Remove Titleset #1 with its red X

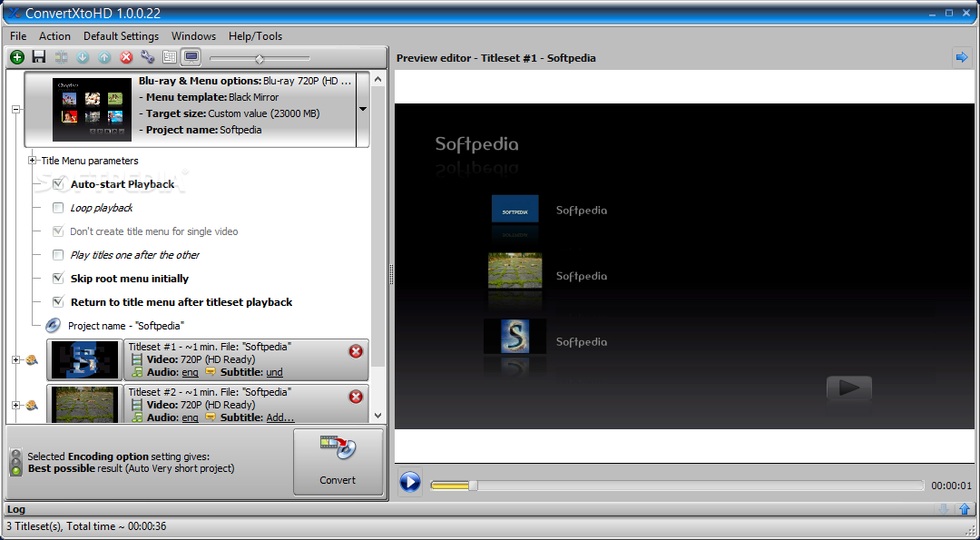(356, 351)
